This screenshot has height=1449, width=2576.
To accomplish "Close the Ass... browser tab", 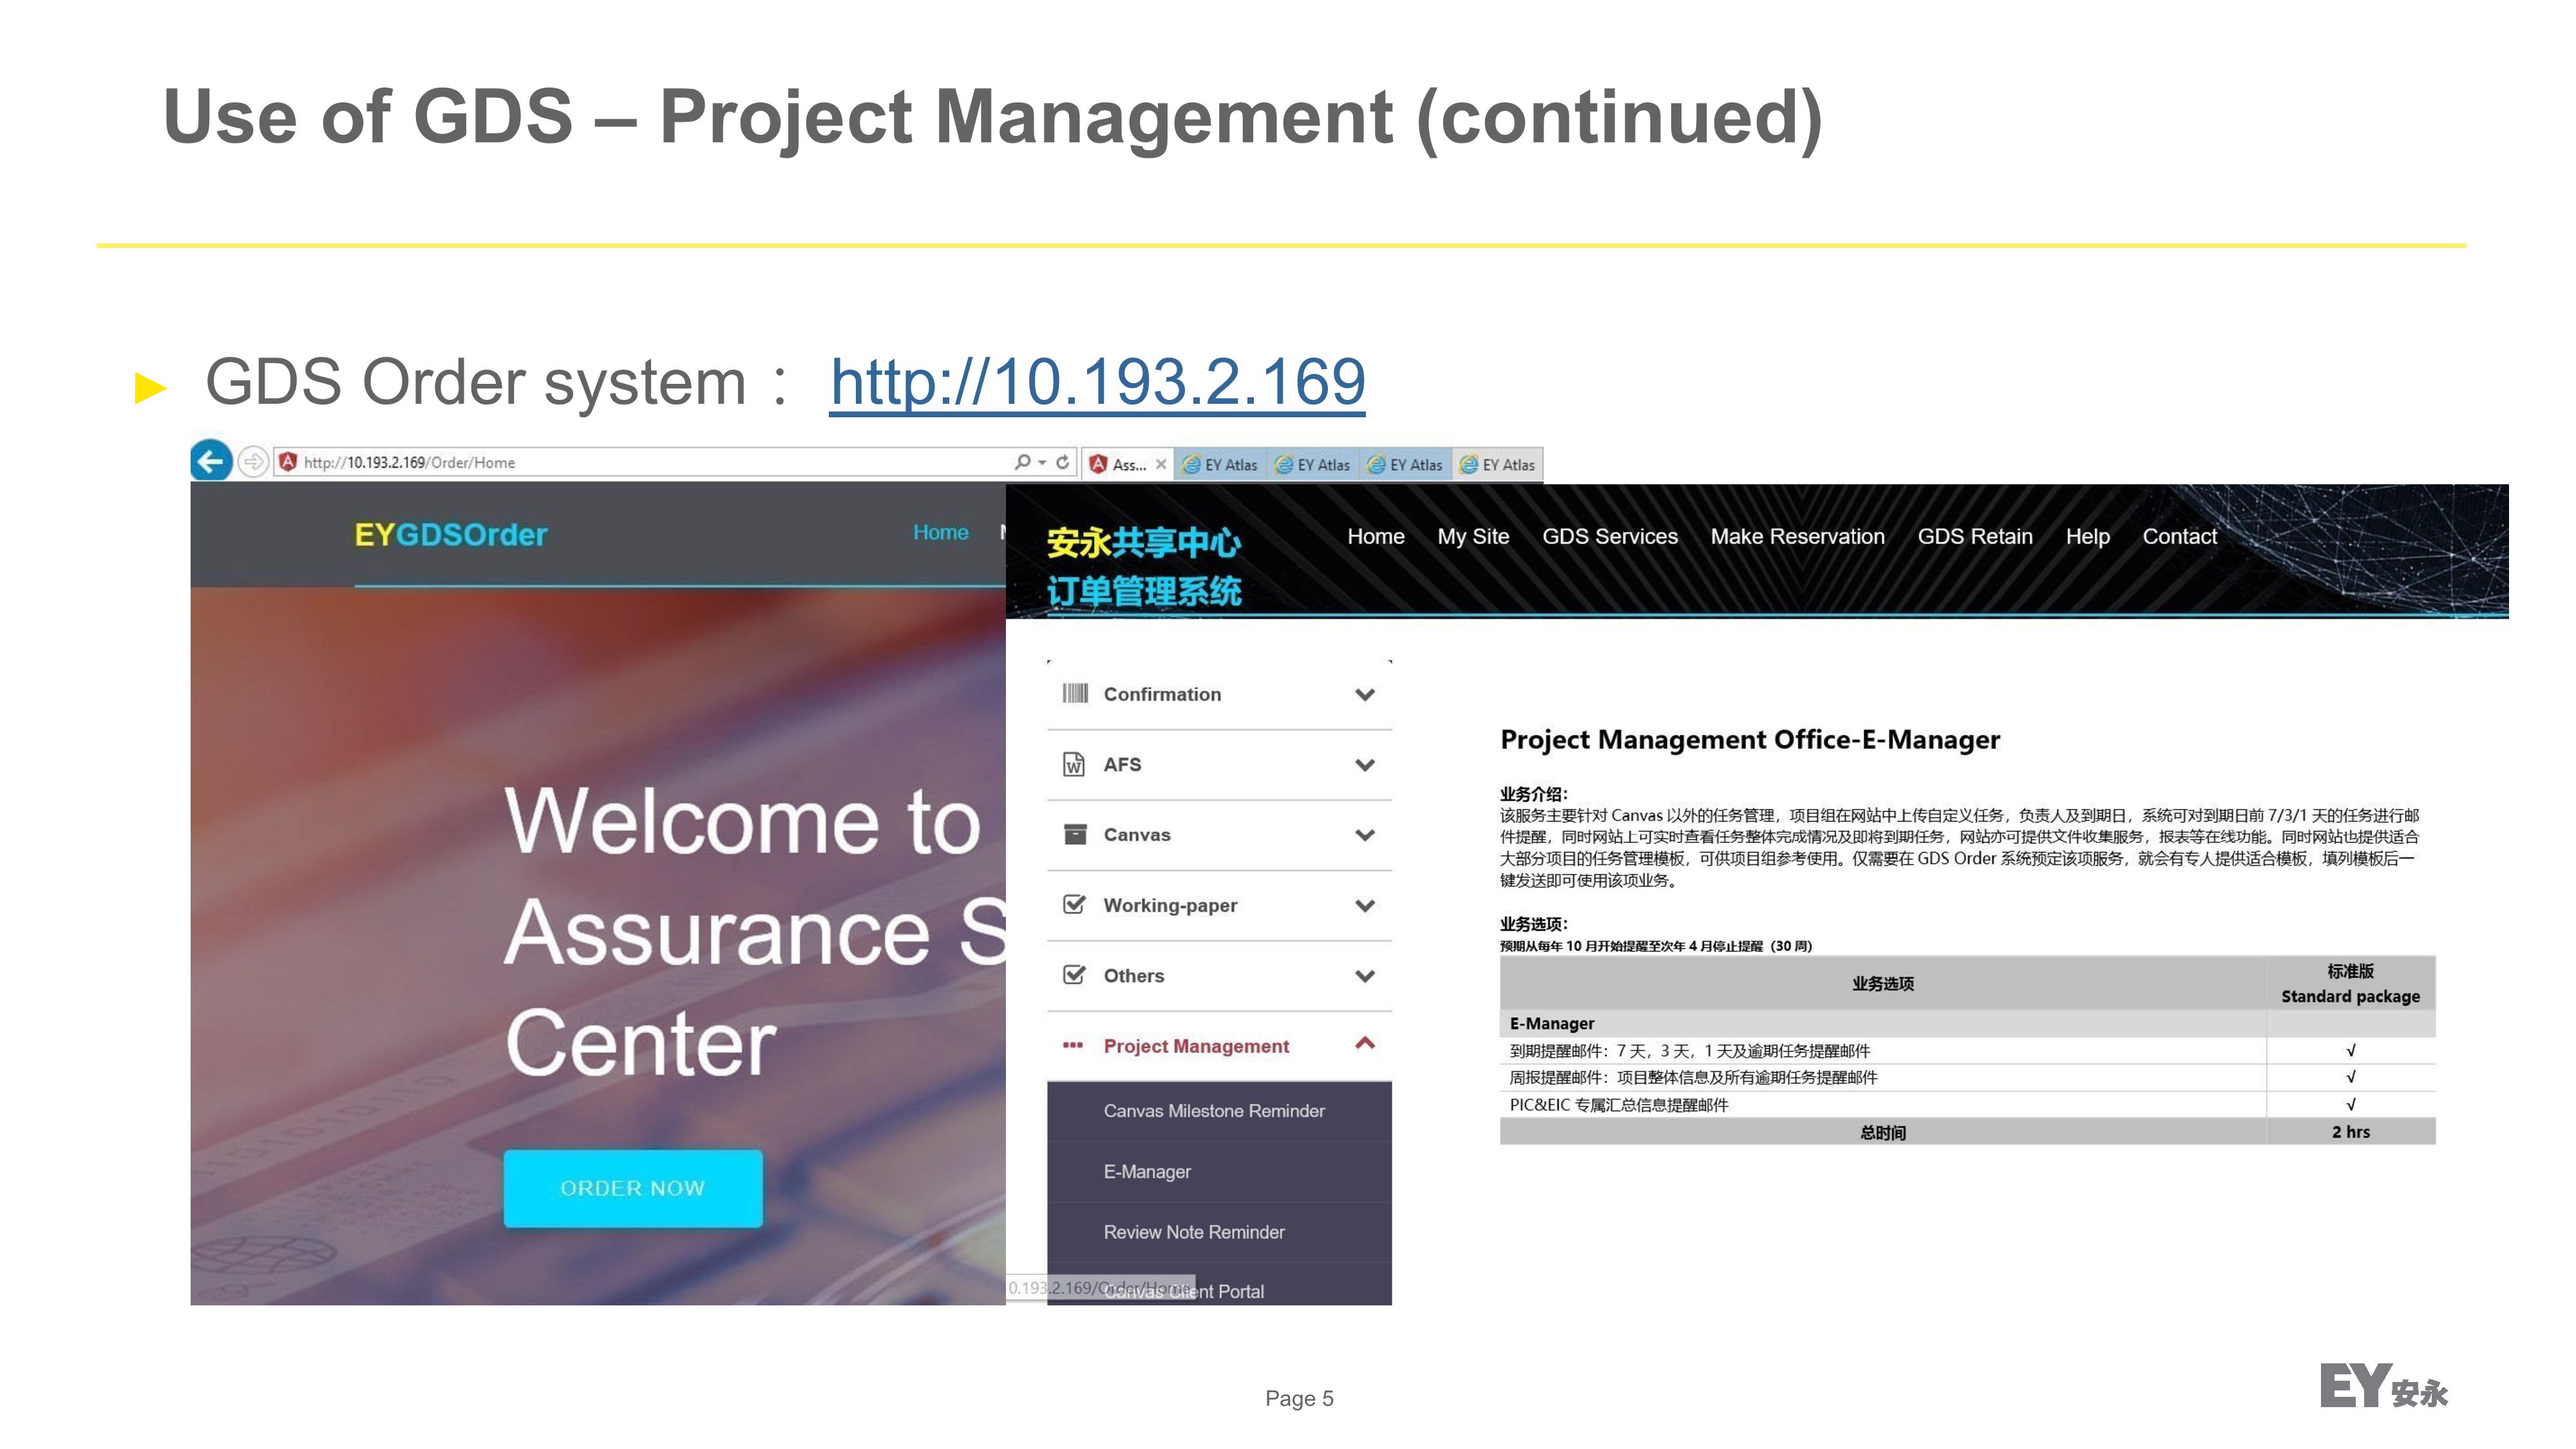I will pos(1160,464).
